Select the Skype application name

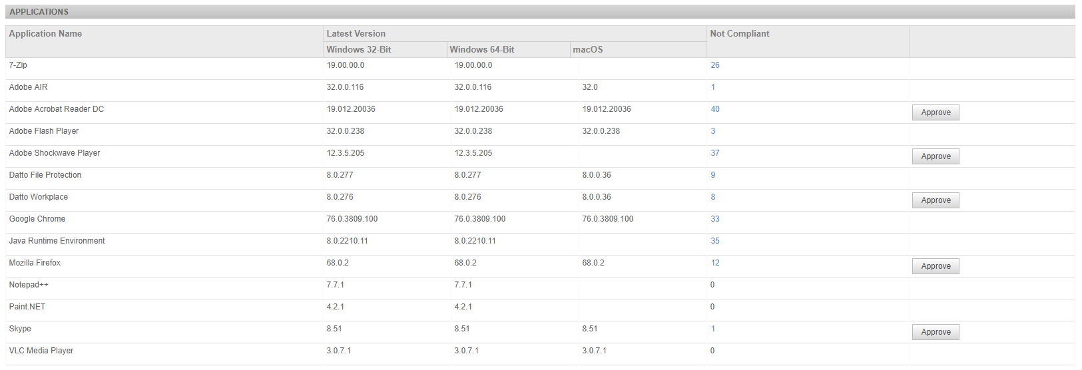click(x=20, y=329)
